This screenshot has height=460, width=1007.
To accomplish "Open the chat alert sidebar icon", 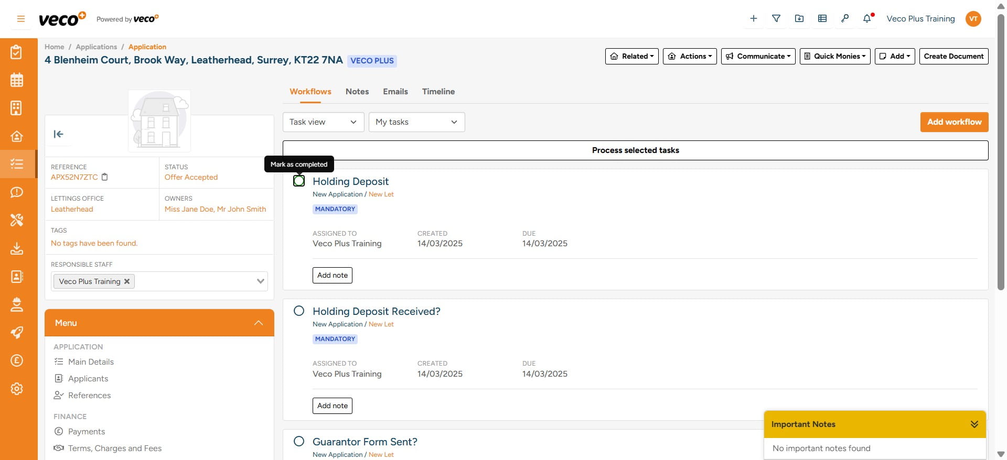I will point(17,192).
